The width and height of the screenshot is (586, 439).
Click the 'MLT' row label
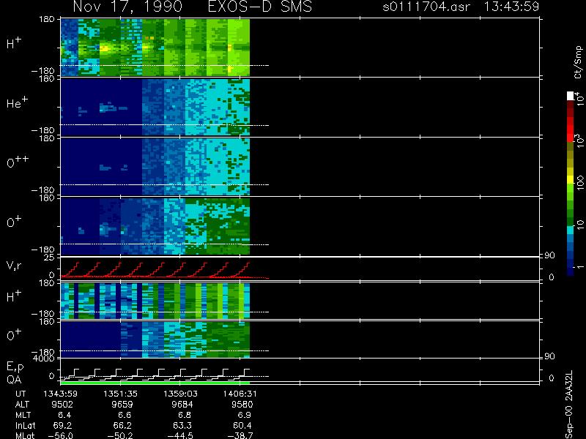[23, 415]
